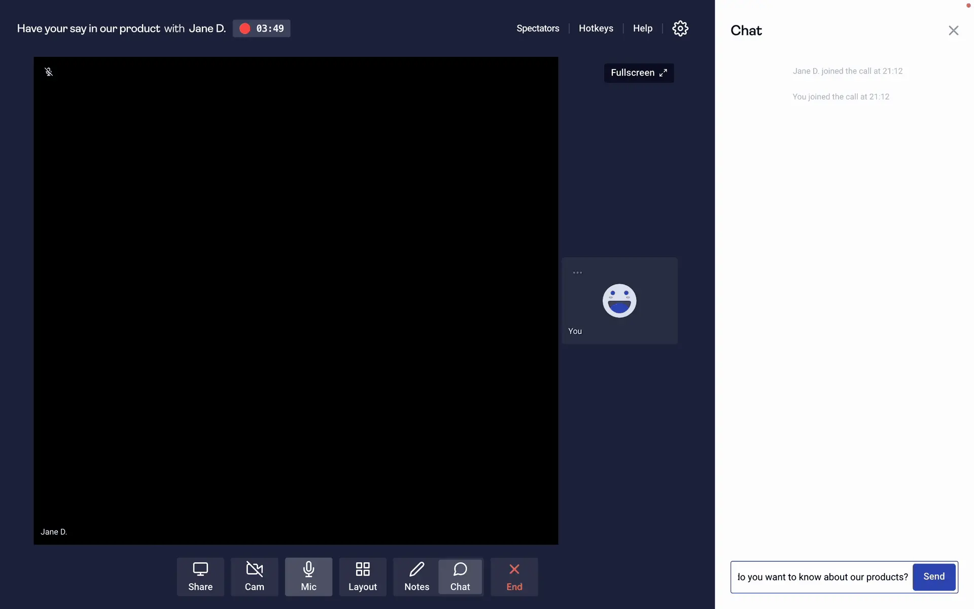Screen dimensions: 974x609
Task: Click the smiley avatar on You tile
Action: click(619, 300)
